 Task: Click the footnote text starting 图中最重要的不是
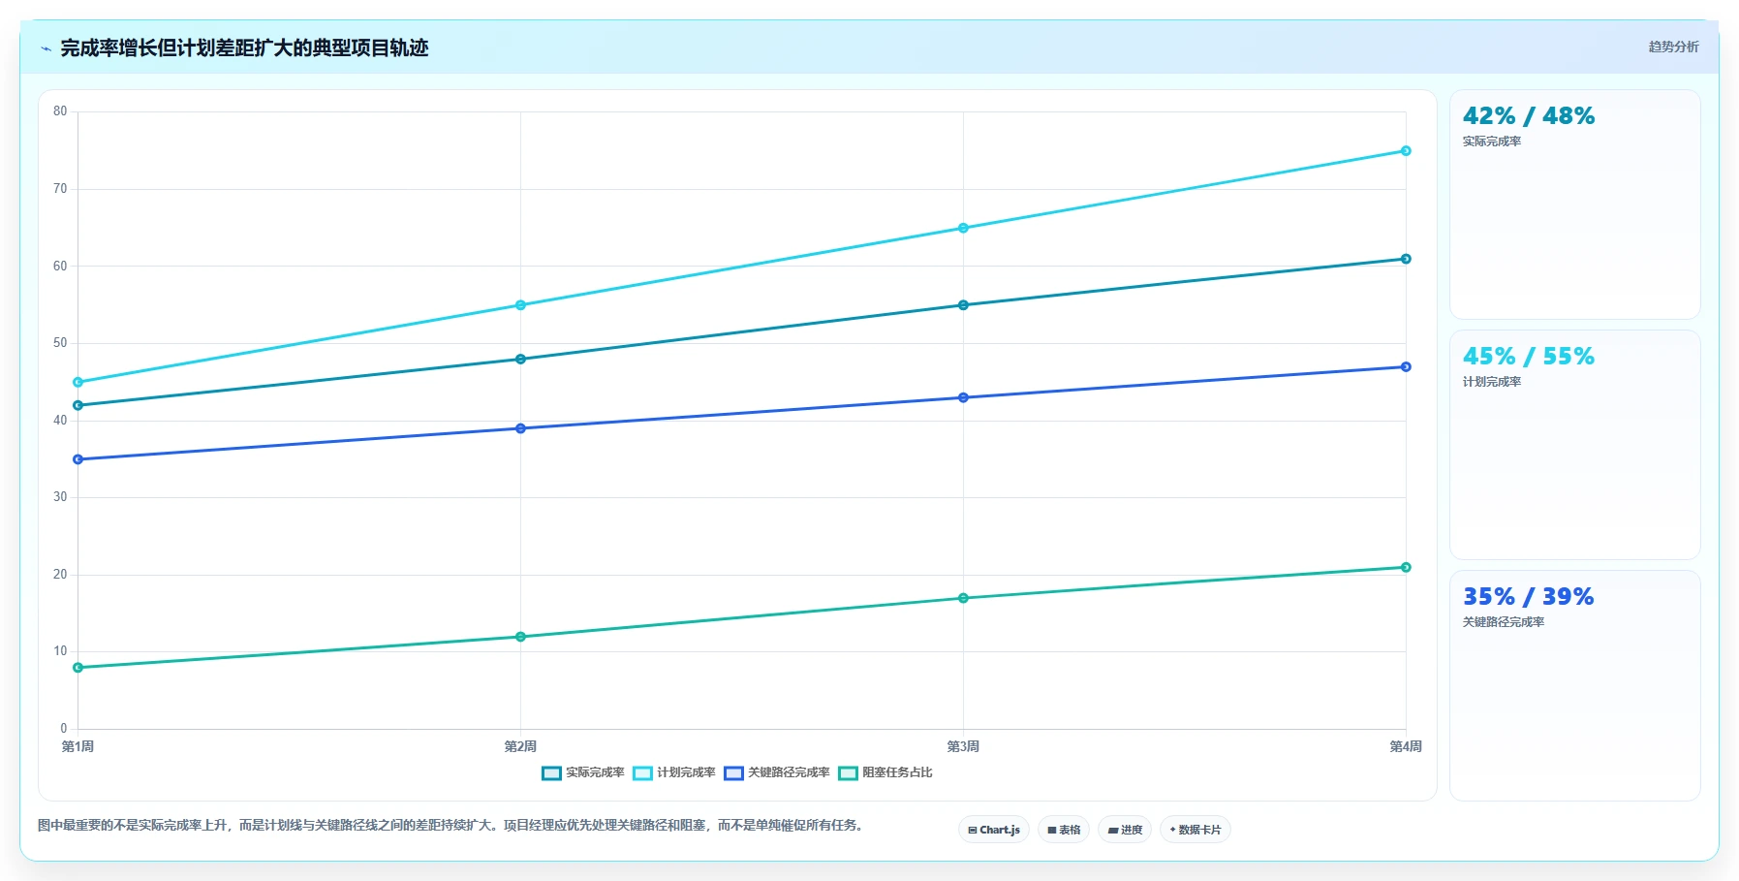450,826
